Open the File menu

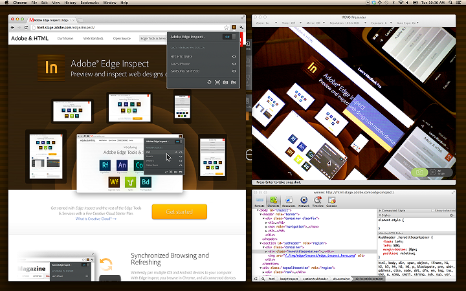coord(34,3)
